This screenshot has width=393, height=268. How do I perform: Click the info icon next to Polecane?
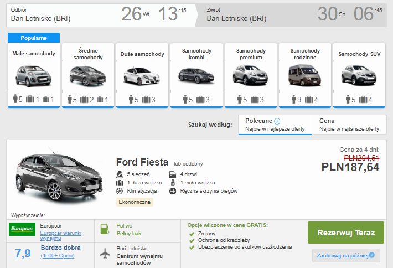[x=277, y=121]
